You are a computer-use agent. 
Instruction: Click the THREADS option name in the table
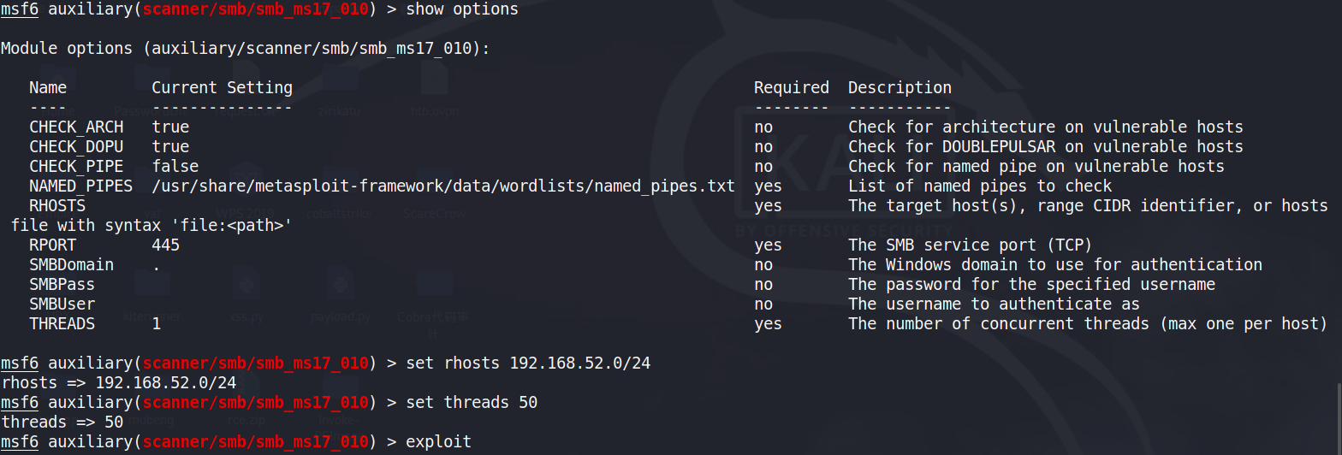(x=62, y=324)
